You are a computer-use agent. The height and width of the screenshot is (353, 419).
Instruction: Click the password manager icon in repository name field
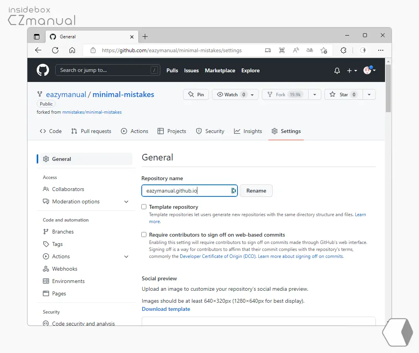[x=234, y=191]
